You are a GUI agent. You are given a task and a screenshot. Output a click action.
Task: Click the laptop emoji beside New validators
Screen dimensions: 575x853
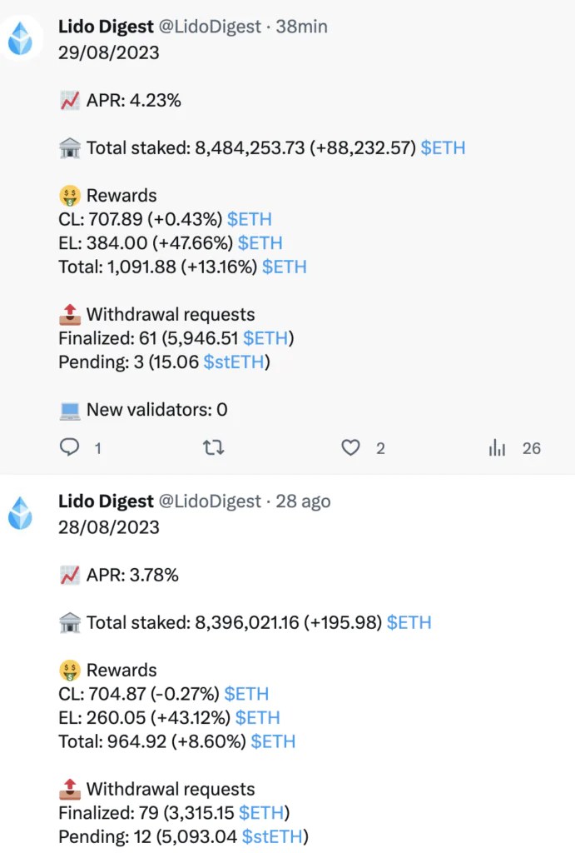(70, 410)
